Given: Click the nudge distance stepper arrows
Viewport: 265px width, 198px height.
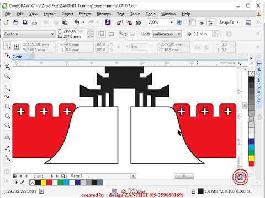Looking at the screenshot, I should click(215, 34).
